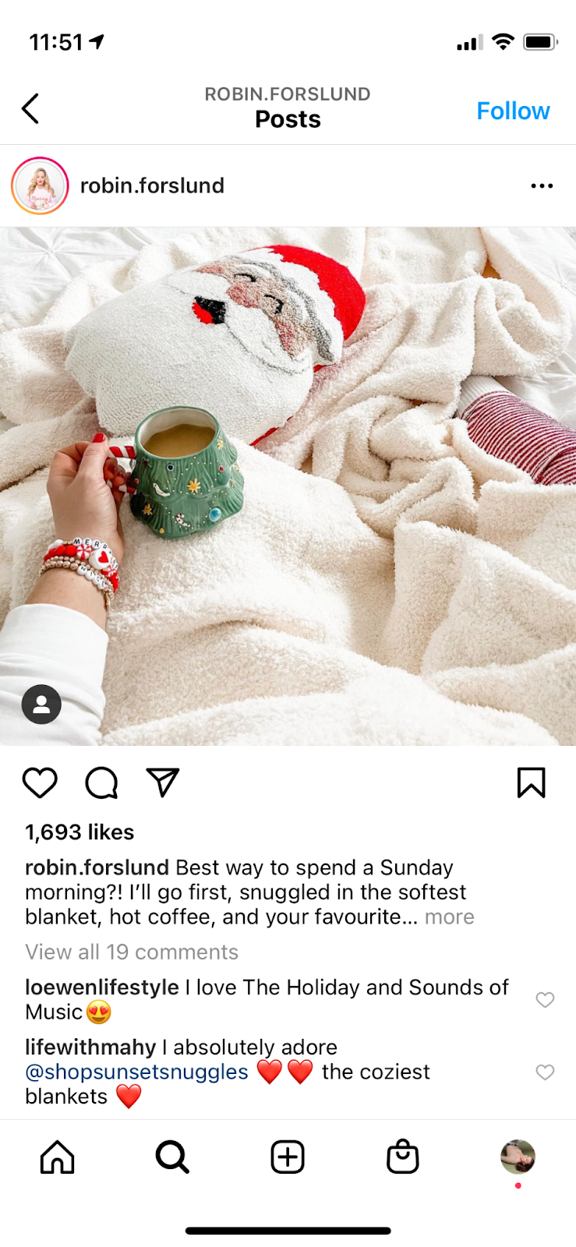Open own profile avatar tab
Viewport: 576px width, 1247px height.
[518, 1157]
